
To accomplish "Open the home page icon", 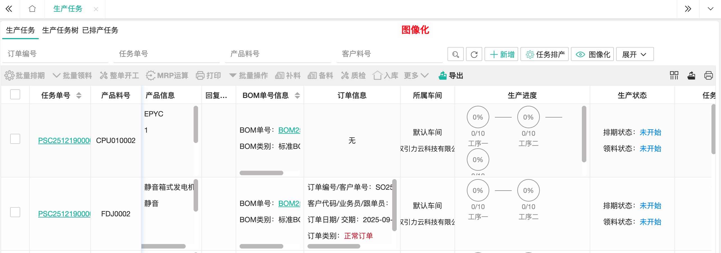I will click(32, 9).
